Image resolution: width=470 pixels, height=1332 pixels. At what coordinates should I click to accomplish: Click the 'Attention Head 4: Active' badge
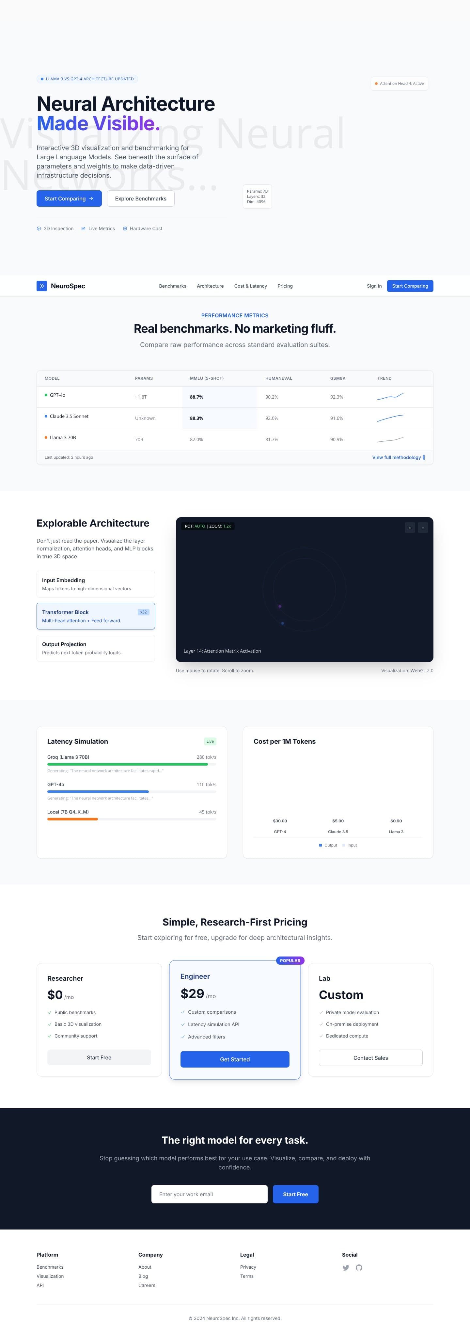(x=399, y=84)
